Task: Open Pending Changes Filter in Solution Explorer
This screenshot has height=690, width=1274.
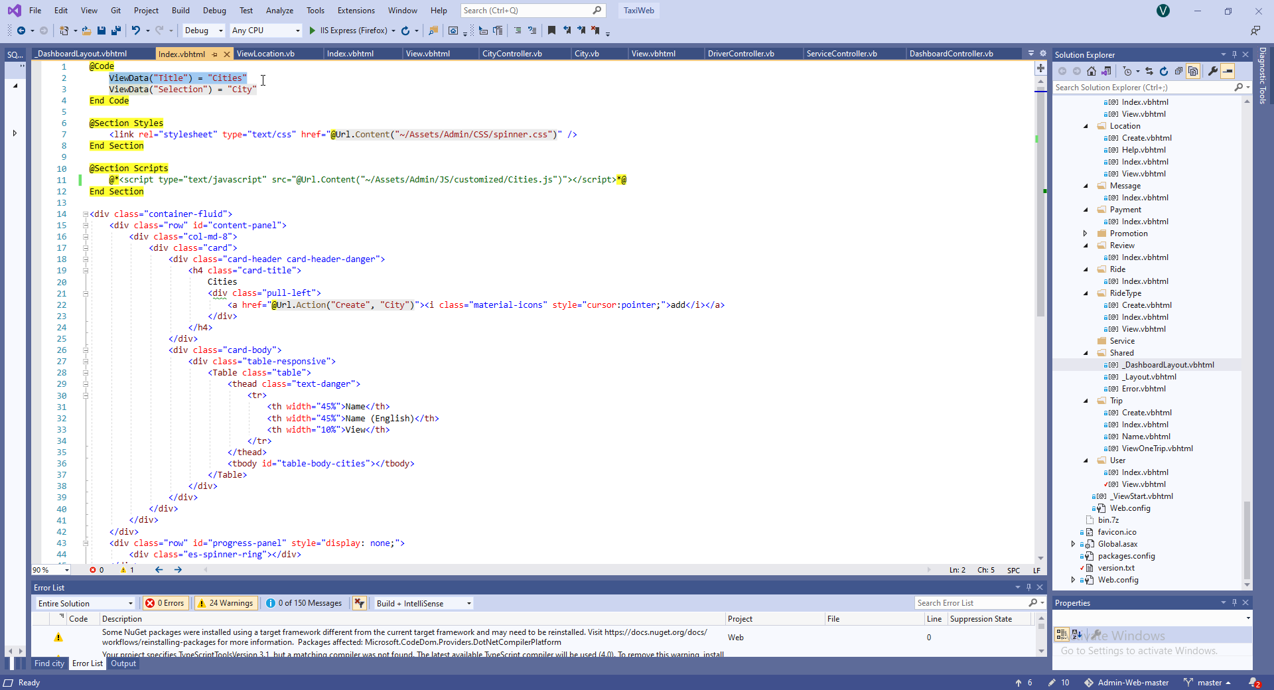Action: coord(1127,71)
